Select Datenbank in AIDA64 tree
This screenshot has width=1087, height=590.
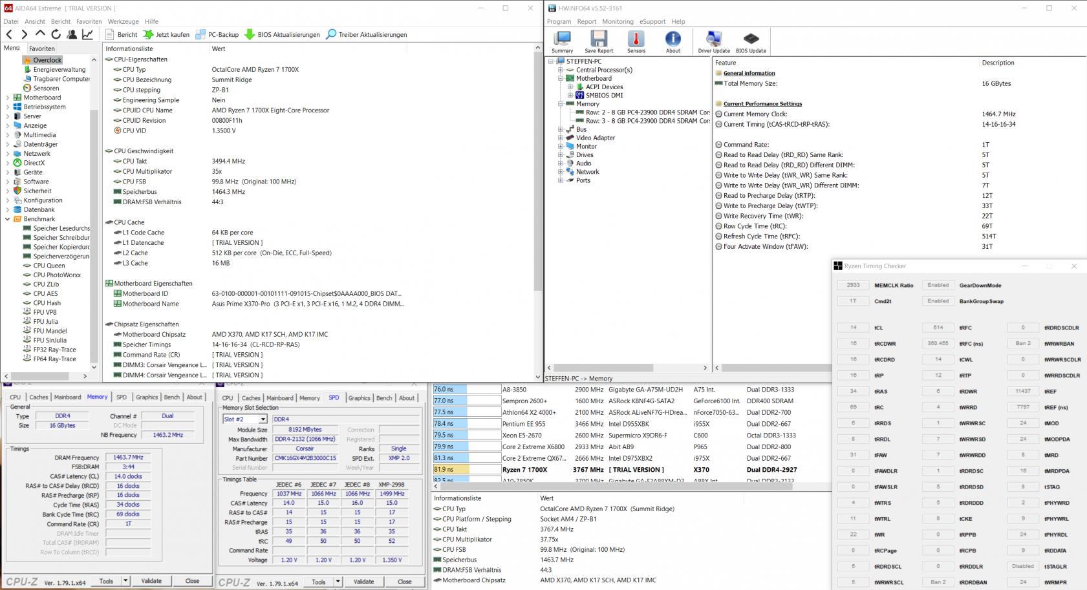[39, 209]
